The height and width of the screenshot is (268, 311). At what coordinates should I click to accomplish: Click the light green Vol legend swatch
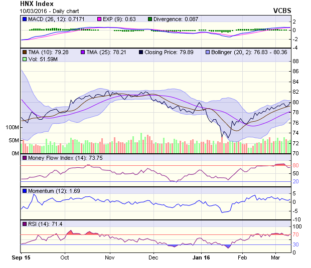(x=25, y=59)
